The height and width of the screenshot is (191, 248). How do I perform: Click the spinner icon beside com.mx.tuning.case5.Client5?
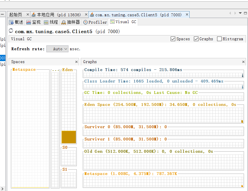[x=11, y=31]
